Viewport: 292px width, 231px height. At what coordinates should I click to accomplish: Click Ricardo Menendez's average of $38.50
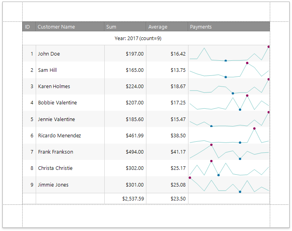pyautogui.click(x=178, y=136)
